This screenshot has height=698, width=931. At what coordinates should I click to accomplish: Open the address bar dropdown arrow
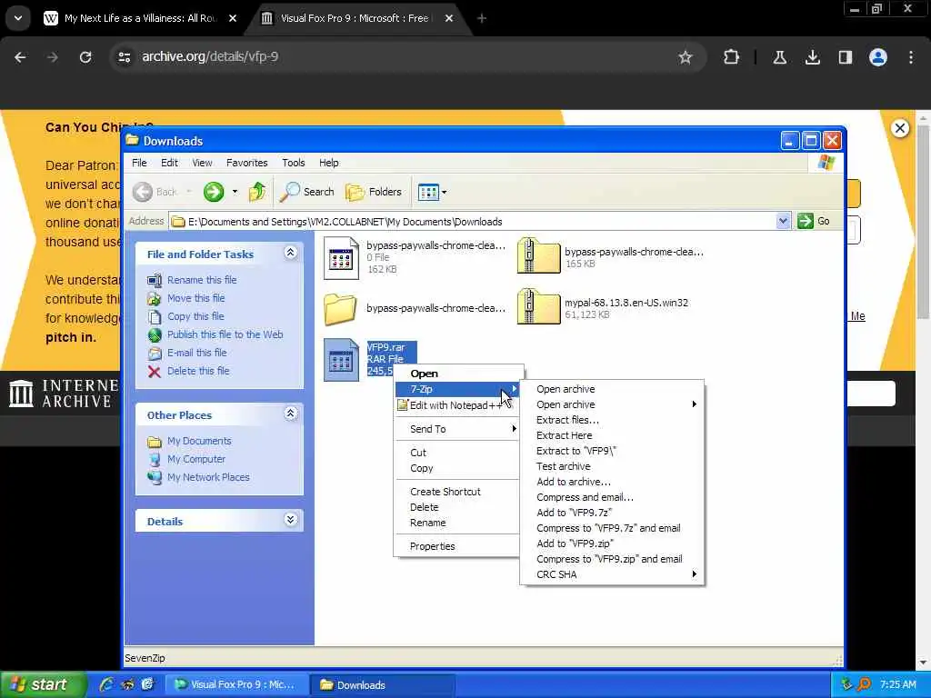coord(783,222)
